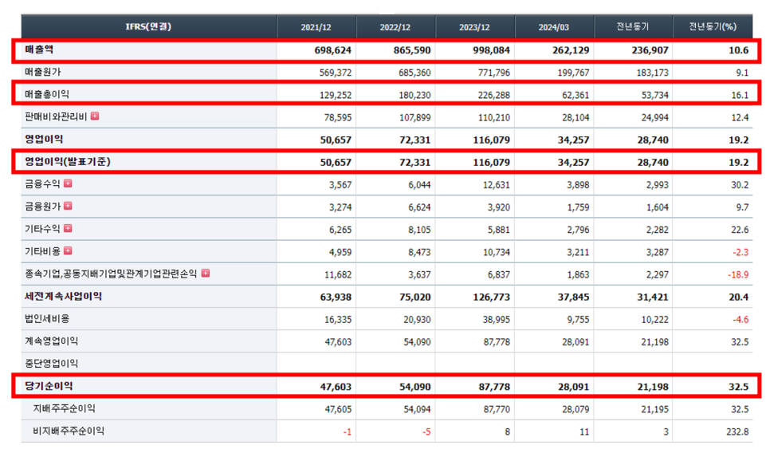Click the 2023/12 column header
Screen dimensions: 770x457
[474, 27]
